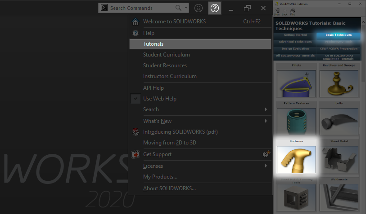Click the Tutorials window scrollbar up arrow
The height and width of the screenshot is (214, 366).
pyautogui.click(x=363, y=22)
